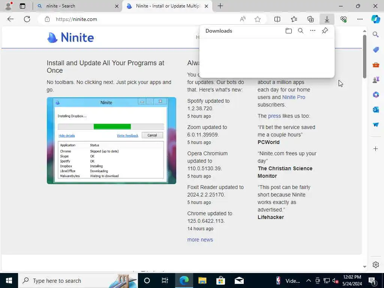
Task: Click the Ninite installer screenshot image
Action: (x=111, y=141)
